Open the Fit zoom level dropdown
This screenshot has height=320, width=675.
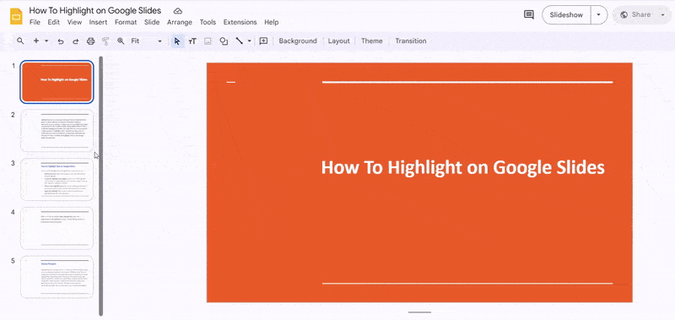coord(146,41)
